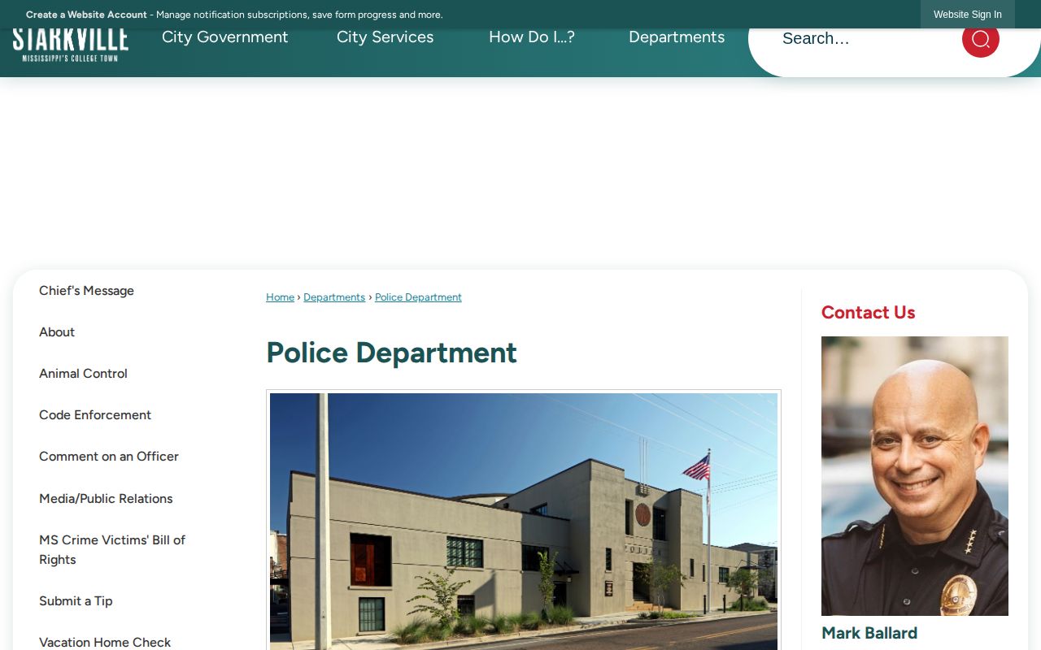Click Police Department breadcrumb link
The image size is (1041, 650).
[x=418, y=297]
